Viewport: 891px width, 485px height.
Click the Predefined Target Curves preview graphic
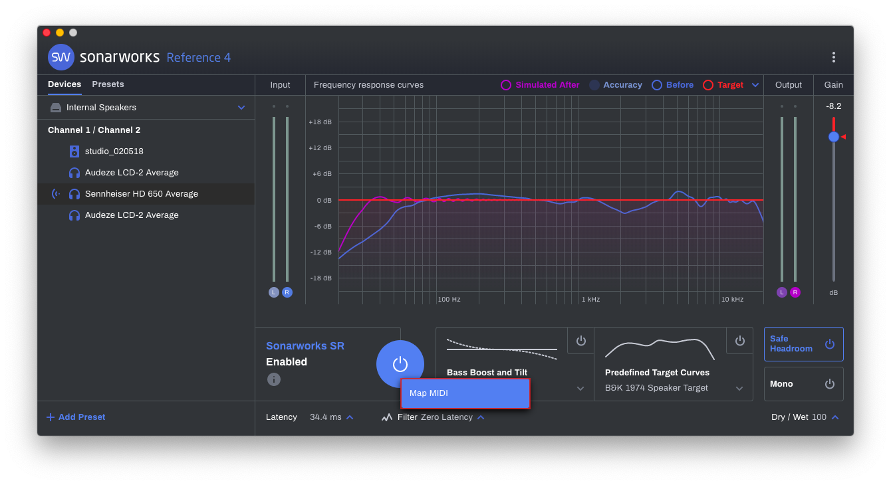click(660, 349)
